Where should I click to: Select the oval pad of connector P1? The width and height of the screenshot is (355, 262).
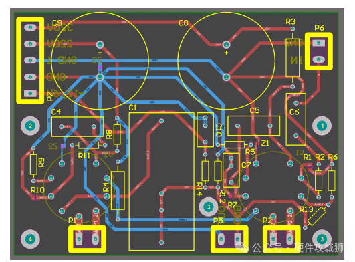(x=96, y=239)
